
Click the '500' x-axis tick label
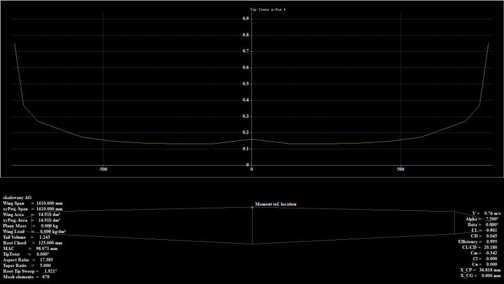[x=401, y=169]
